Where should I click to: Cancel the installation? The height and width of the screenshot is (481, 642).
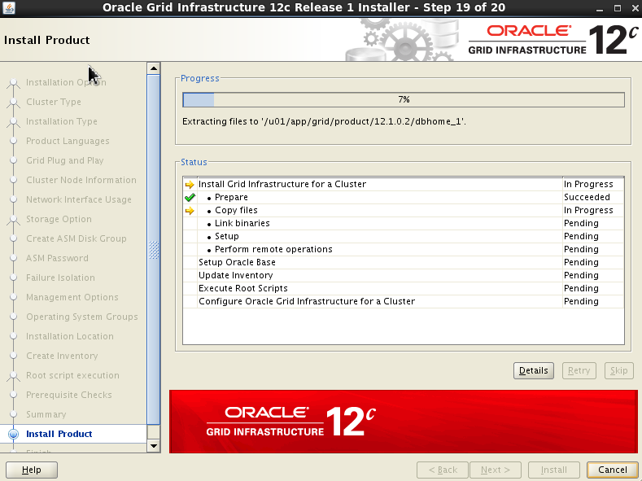tap(612, 470)
